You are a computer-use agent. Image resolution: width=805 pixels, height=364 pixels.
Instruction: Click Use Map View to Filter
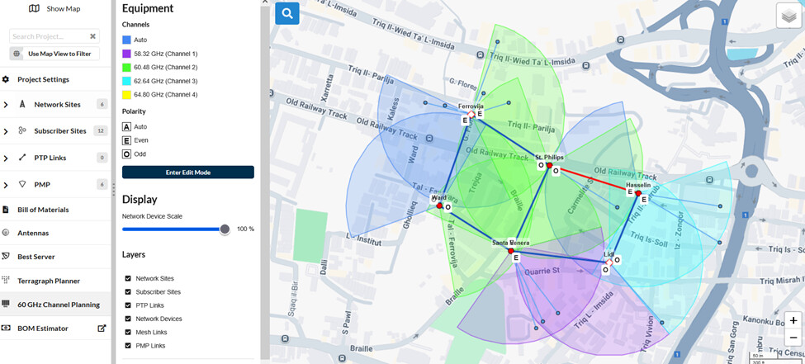55,54
